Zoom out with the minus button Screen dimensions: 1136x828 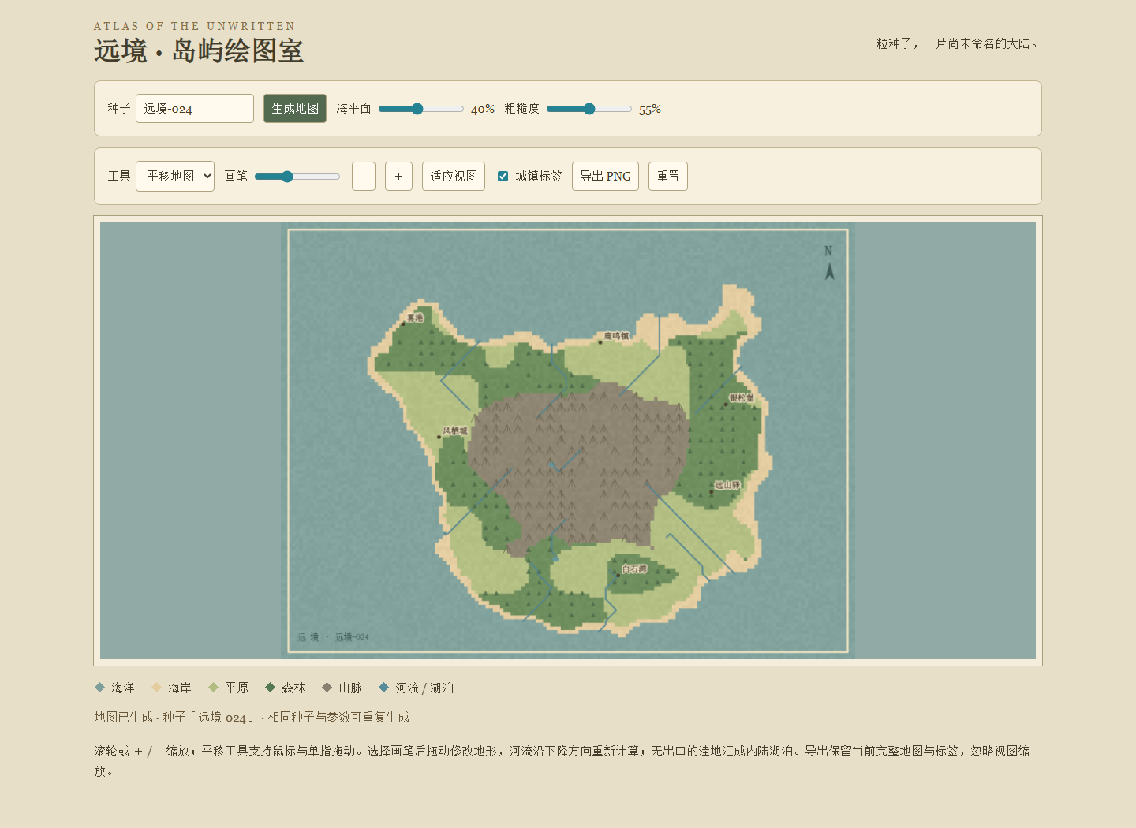click(x=364, y=177)
